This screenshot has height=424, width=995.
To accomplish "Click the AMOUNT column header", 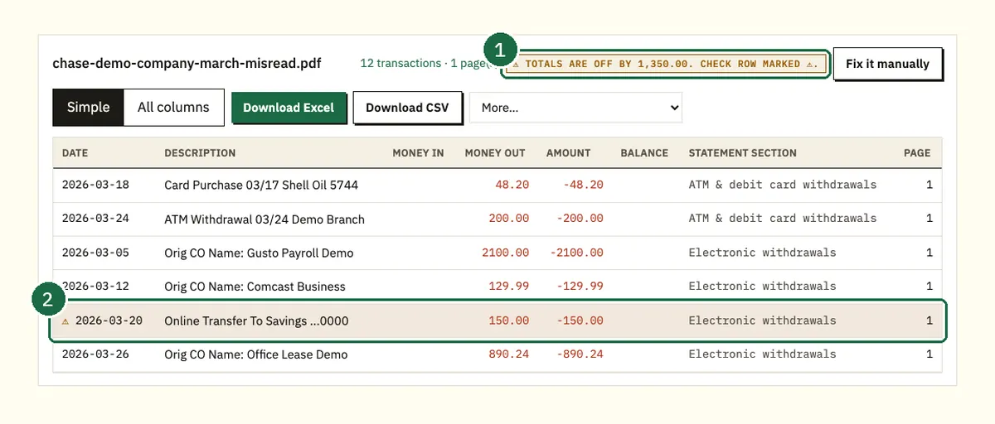I will pos(569,153).
